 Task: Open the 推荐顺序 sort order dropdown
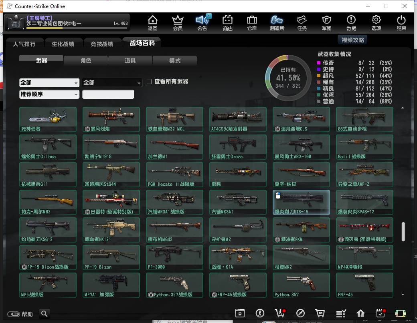coord(49,94)
